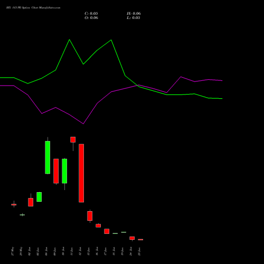
Task: Click the '27 May' date axis label
Action: (x=13, y=251)
